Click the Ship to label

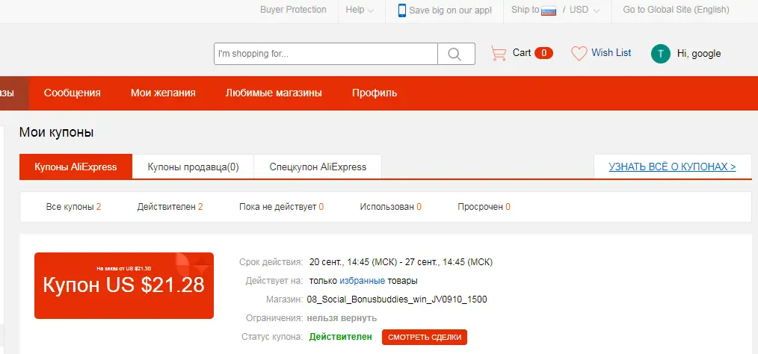pyautogui.click(x=525, y=10)
